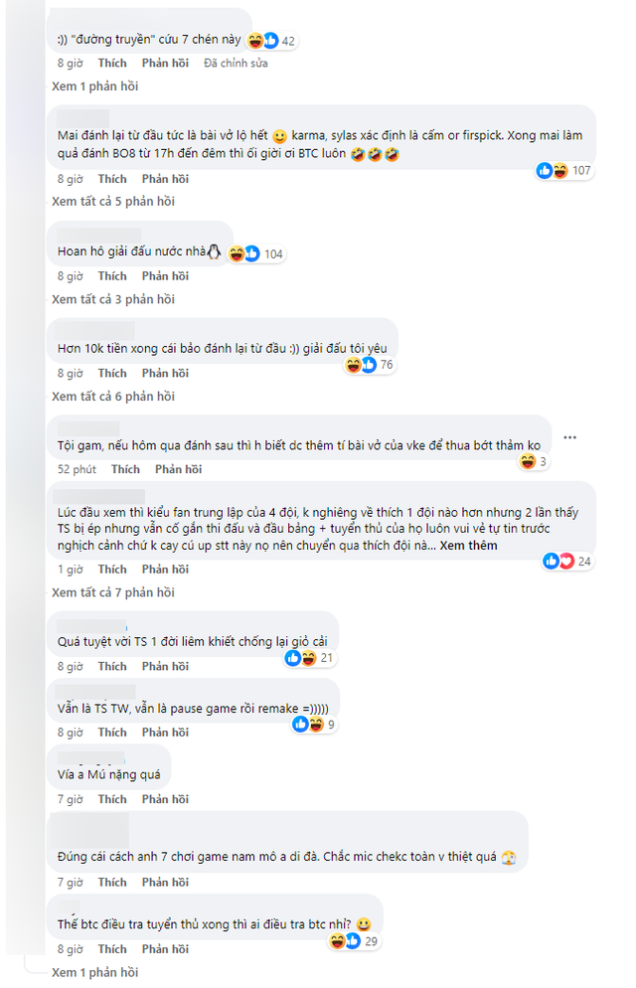
Task: Show 'Xem tất cả 6 phản hồi' replies
Action: pyautogui.click(x=113, y=397)
